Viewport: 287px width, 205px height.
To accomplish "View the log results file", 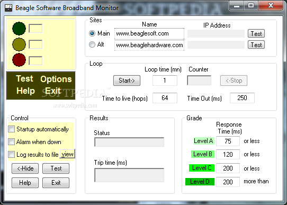I will [67, 154].
